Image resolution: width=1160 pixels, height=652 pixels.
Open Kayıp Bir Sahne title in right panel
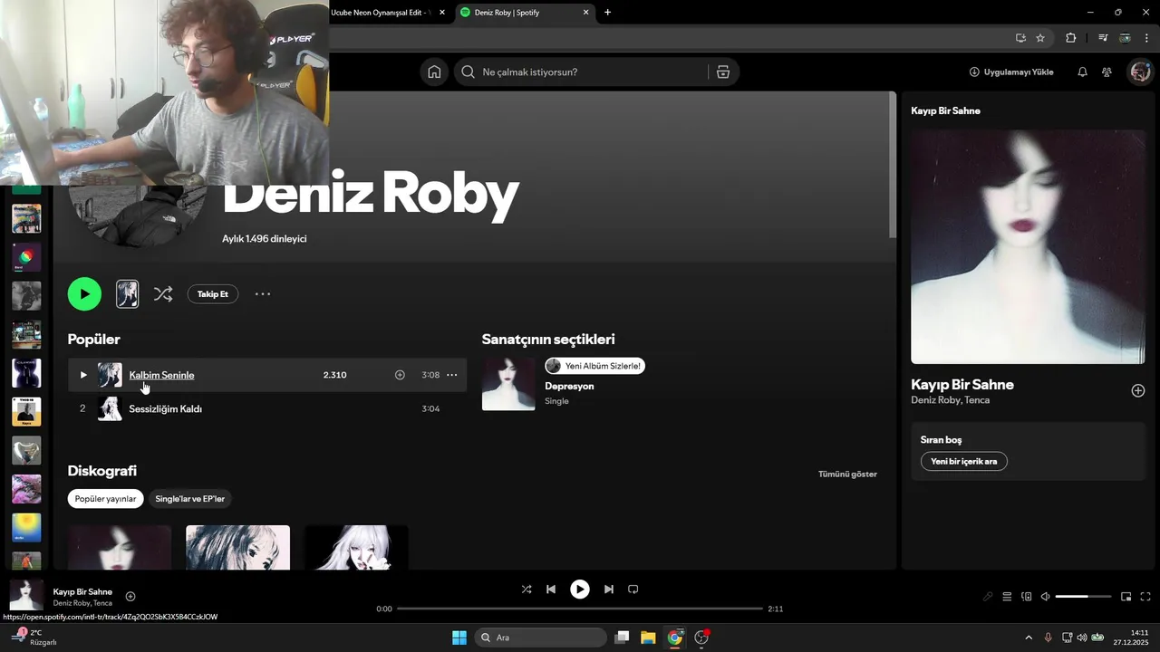pos(962,385)
